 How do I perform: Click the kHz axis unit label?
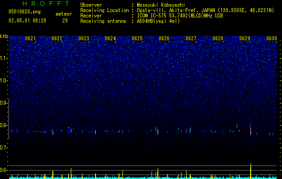pos(4,36)
